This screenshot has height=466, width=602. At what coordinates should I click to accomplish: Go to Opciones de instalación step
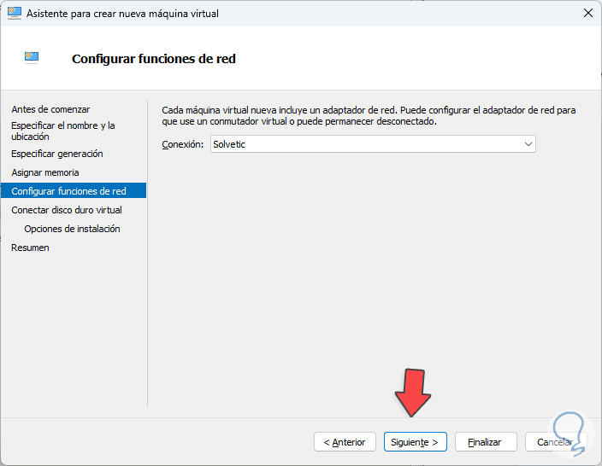[x=72, y=229]
